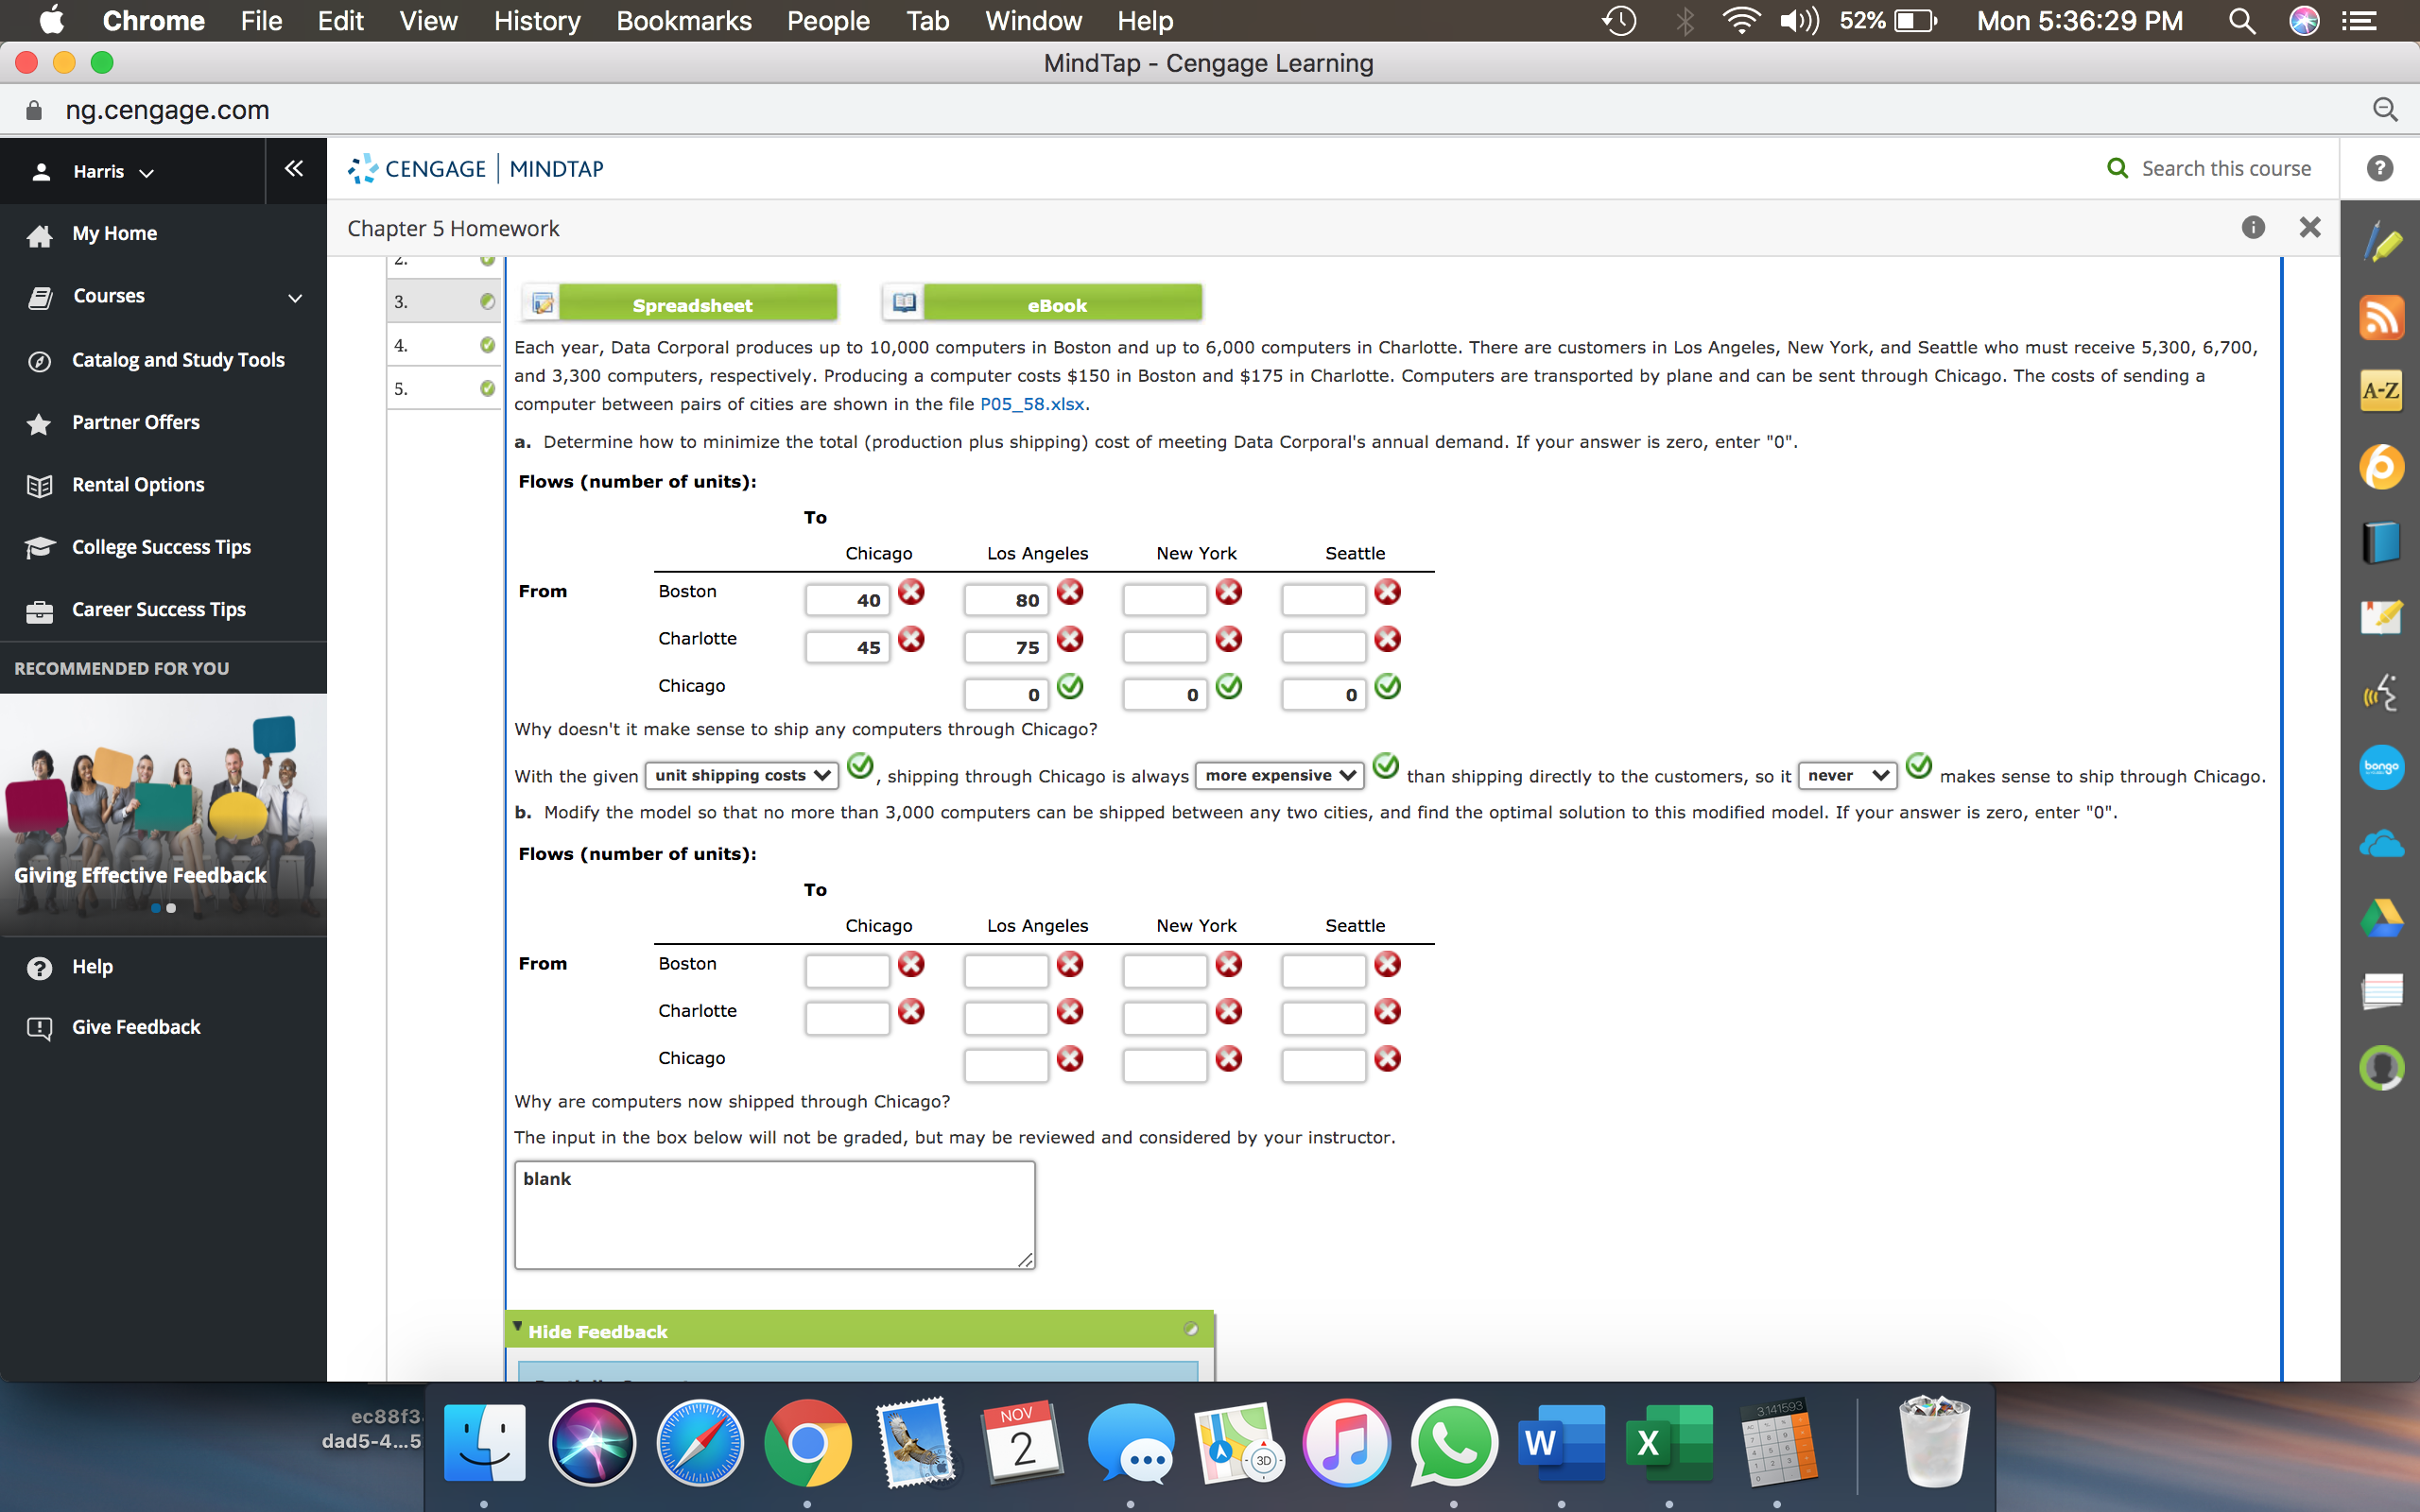Viewport: 2420px width, 1512px height.
Task: Click the ungraded 'blank' text area
Action: point(774,1215)
